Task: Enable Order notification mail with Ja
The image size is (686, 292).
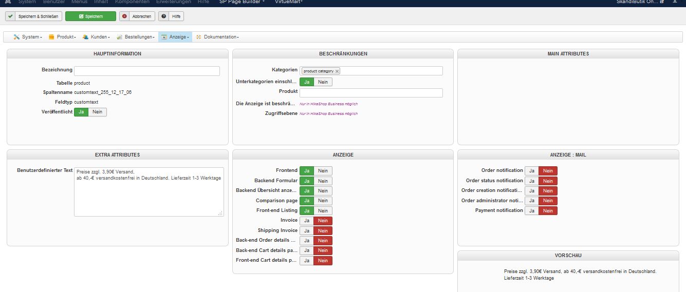Action: pyautogui.click(x=532, y=170)
